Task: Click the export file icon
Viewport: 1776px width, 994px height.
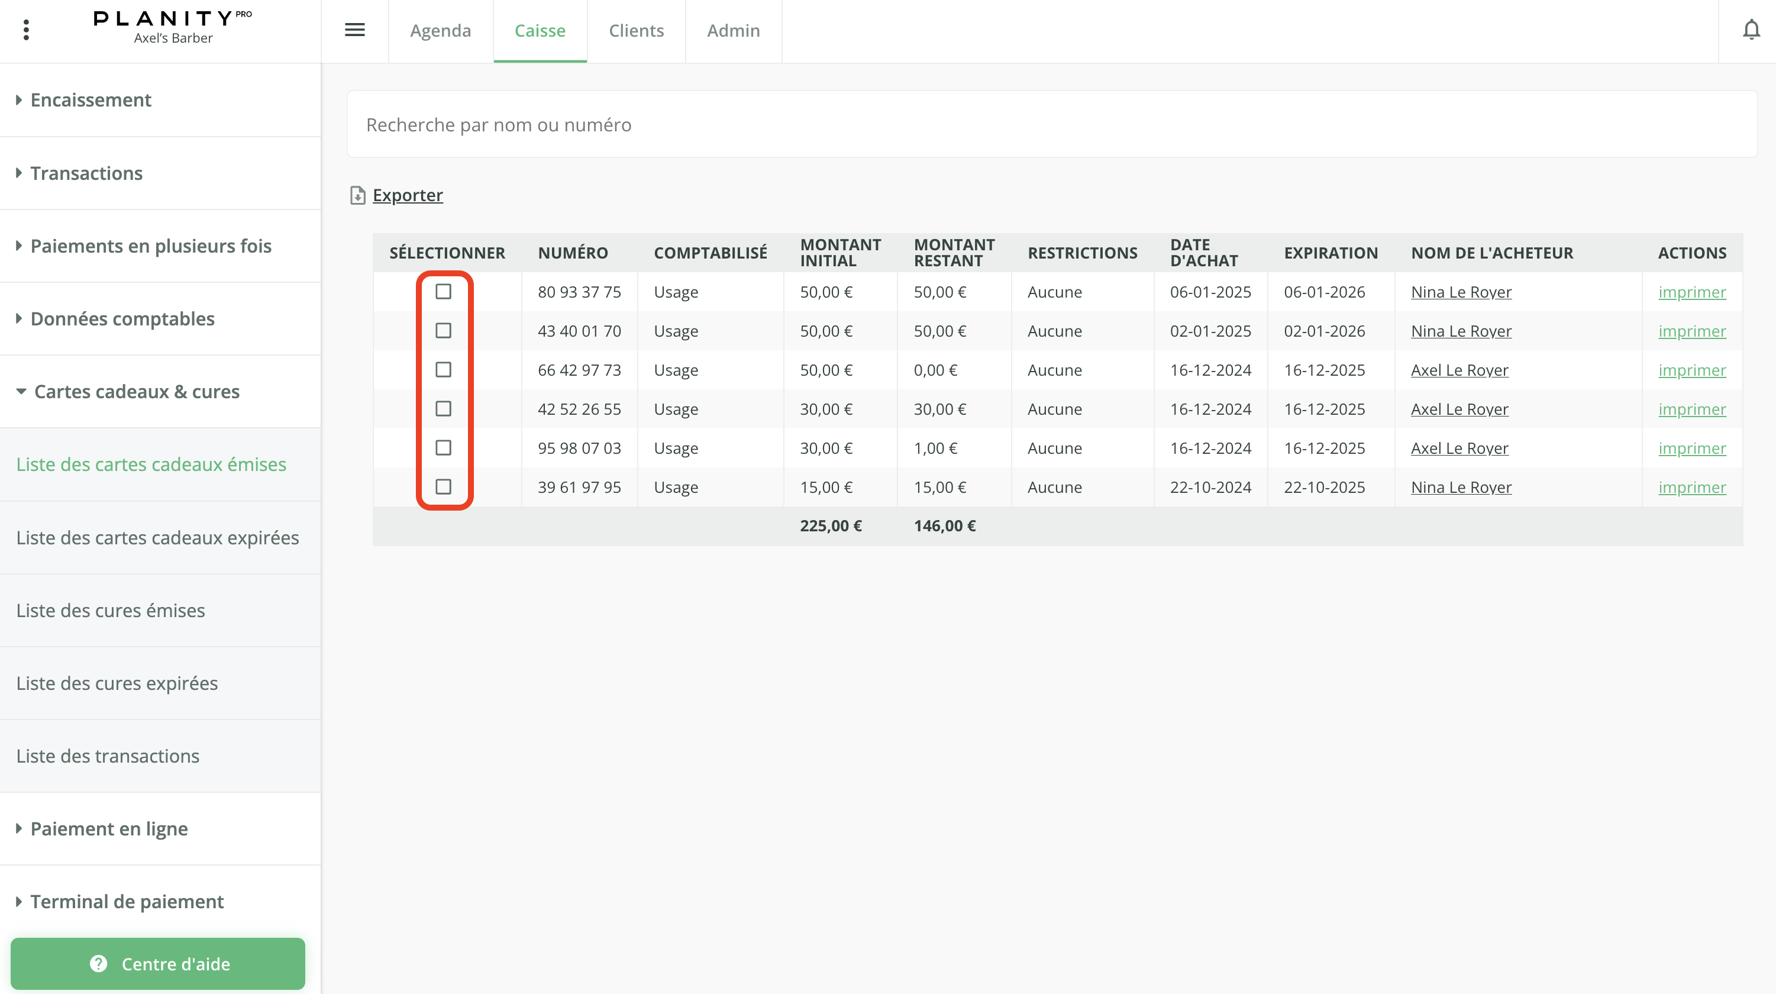Action: 357,196
